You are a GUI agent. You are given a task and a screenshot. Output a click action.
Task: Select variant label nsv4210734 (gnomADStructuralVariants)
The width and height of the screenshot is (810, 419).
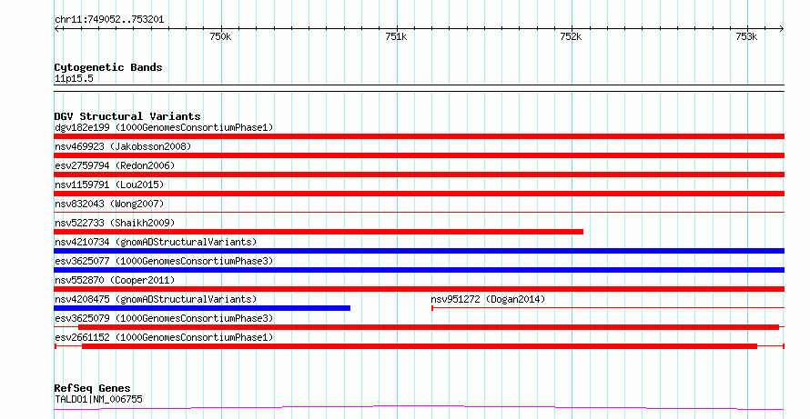tap(156, 242)
